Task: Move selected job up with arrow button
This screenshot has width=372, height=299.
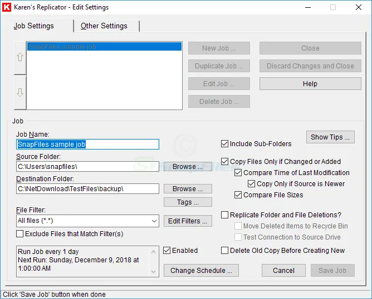Action: pos(20,58)
